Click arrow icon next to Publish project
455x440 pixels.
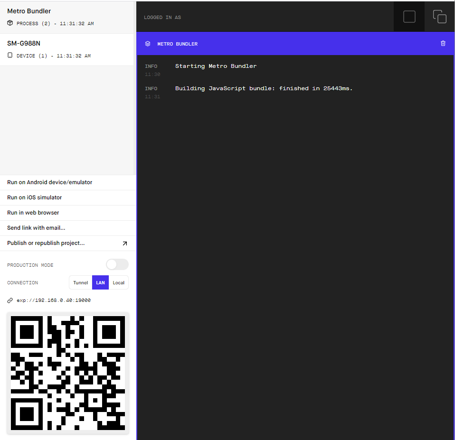125,243
